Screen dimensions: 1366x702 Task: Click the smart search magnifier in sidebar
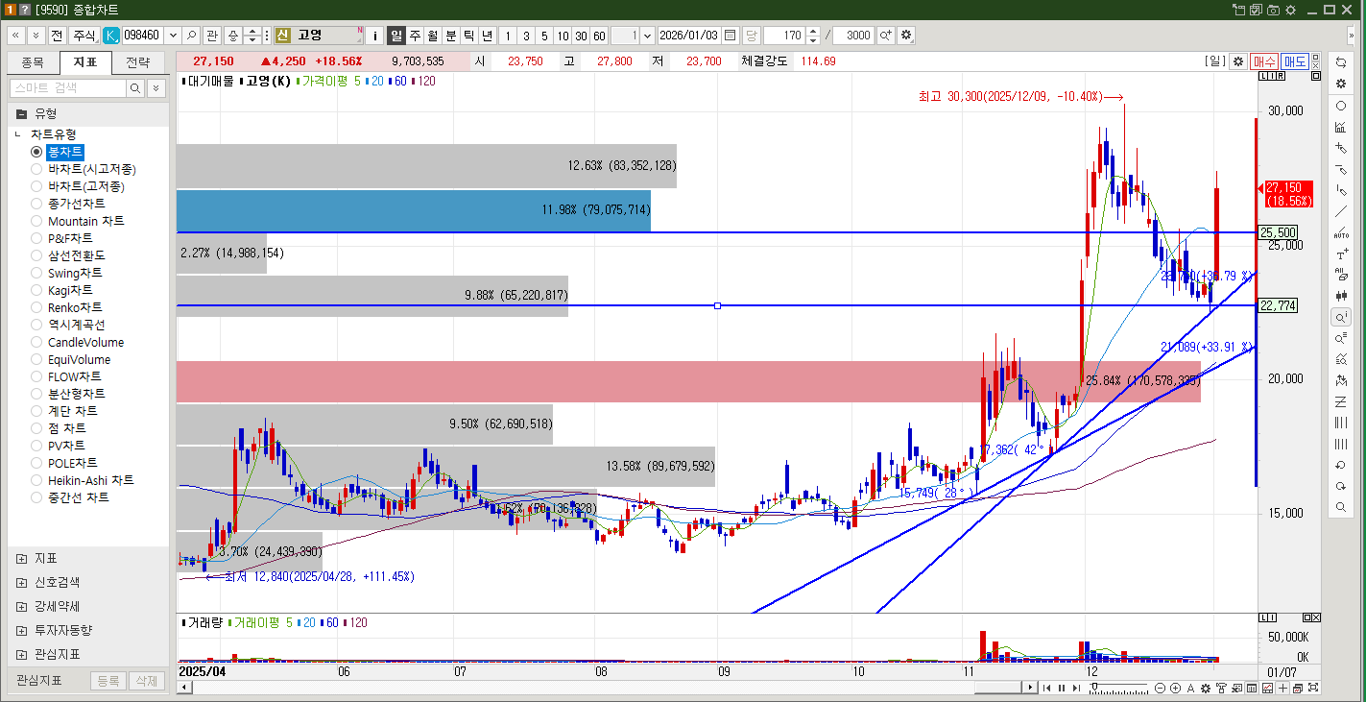point(135,87)
